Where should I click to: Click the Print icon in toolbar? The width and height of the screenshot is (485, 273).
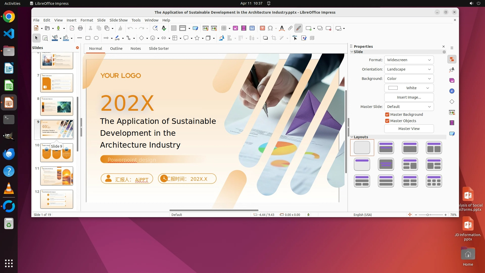[x=80, y=28]
